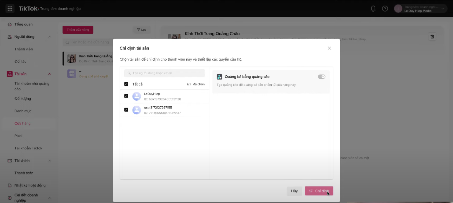Uncheck the Tất cả select-all checkbox

126,84
